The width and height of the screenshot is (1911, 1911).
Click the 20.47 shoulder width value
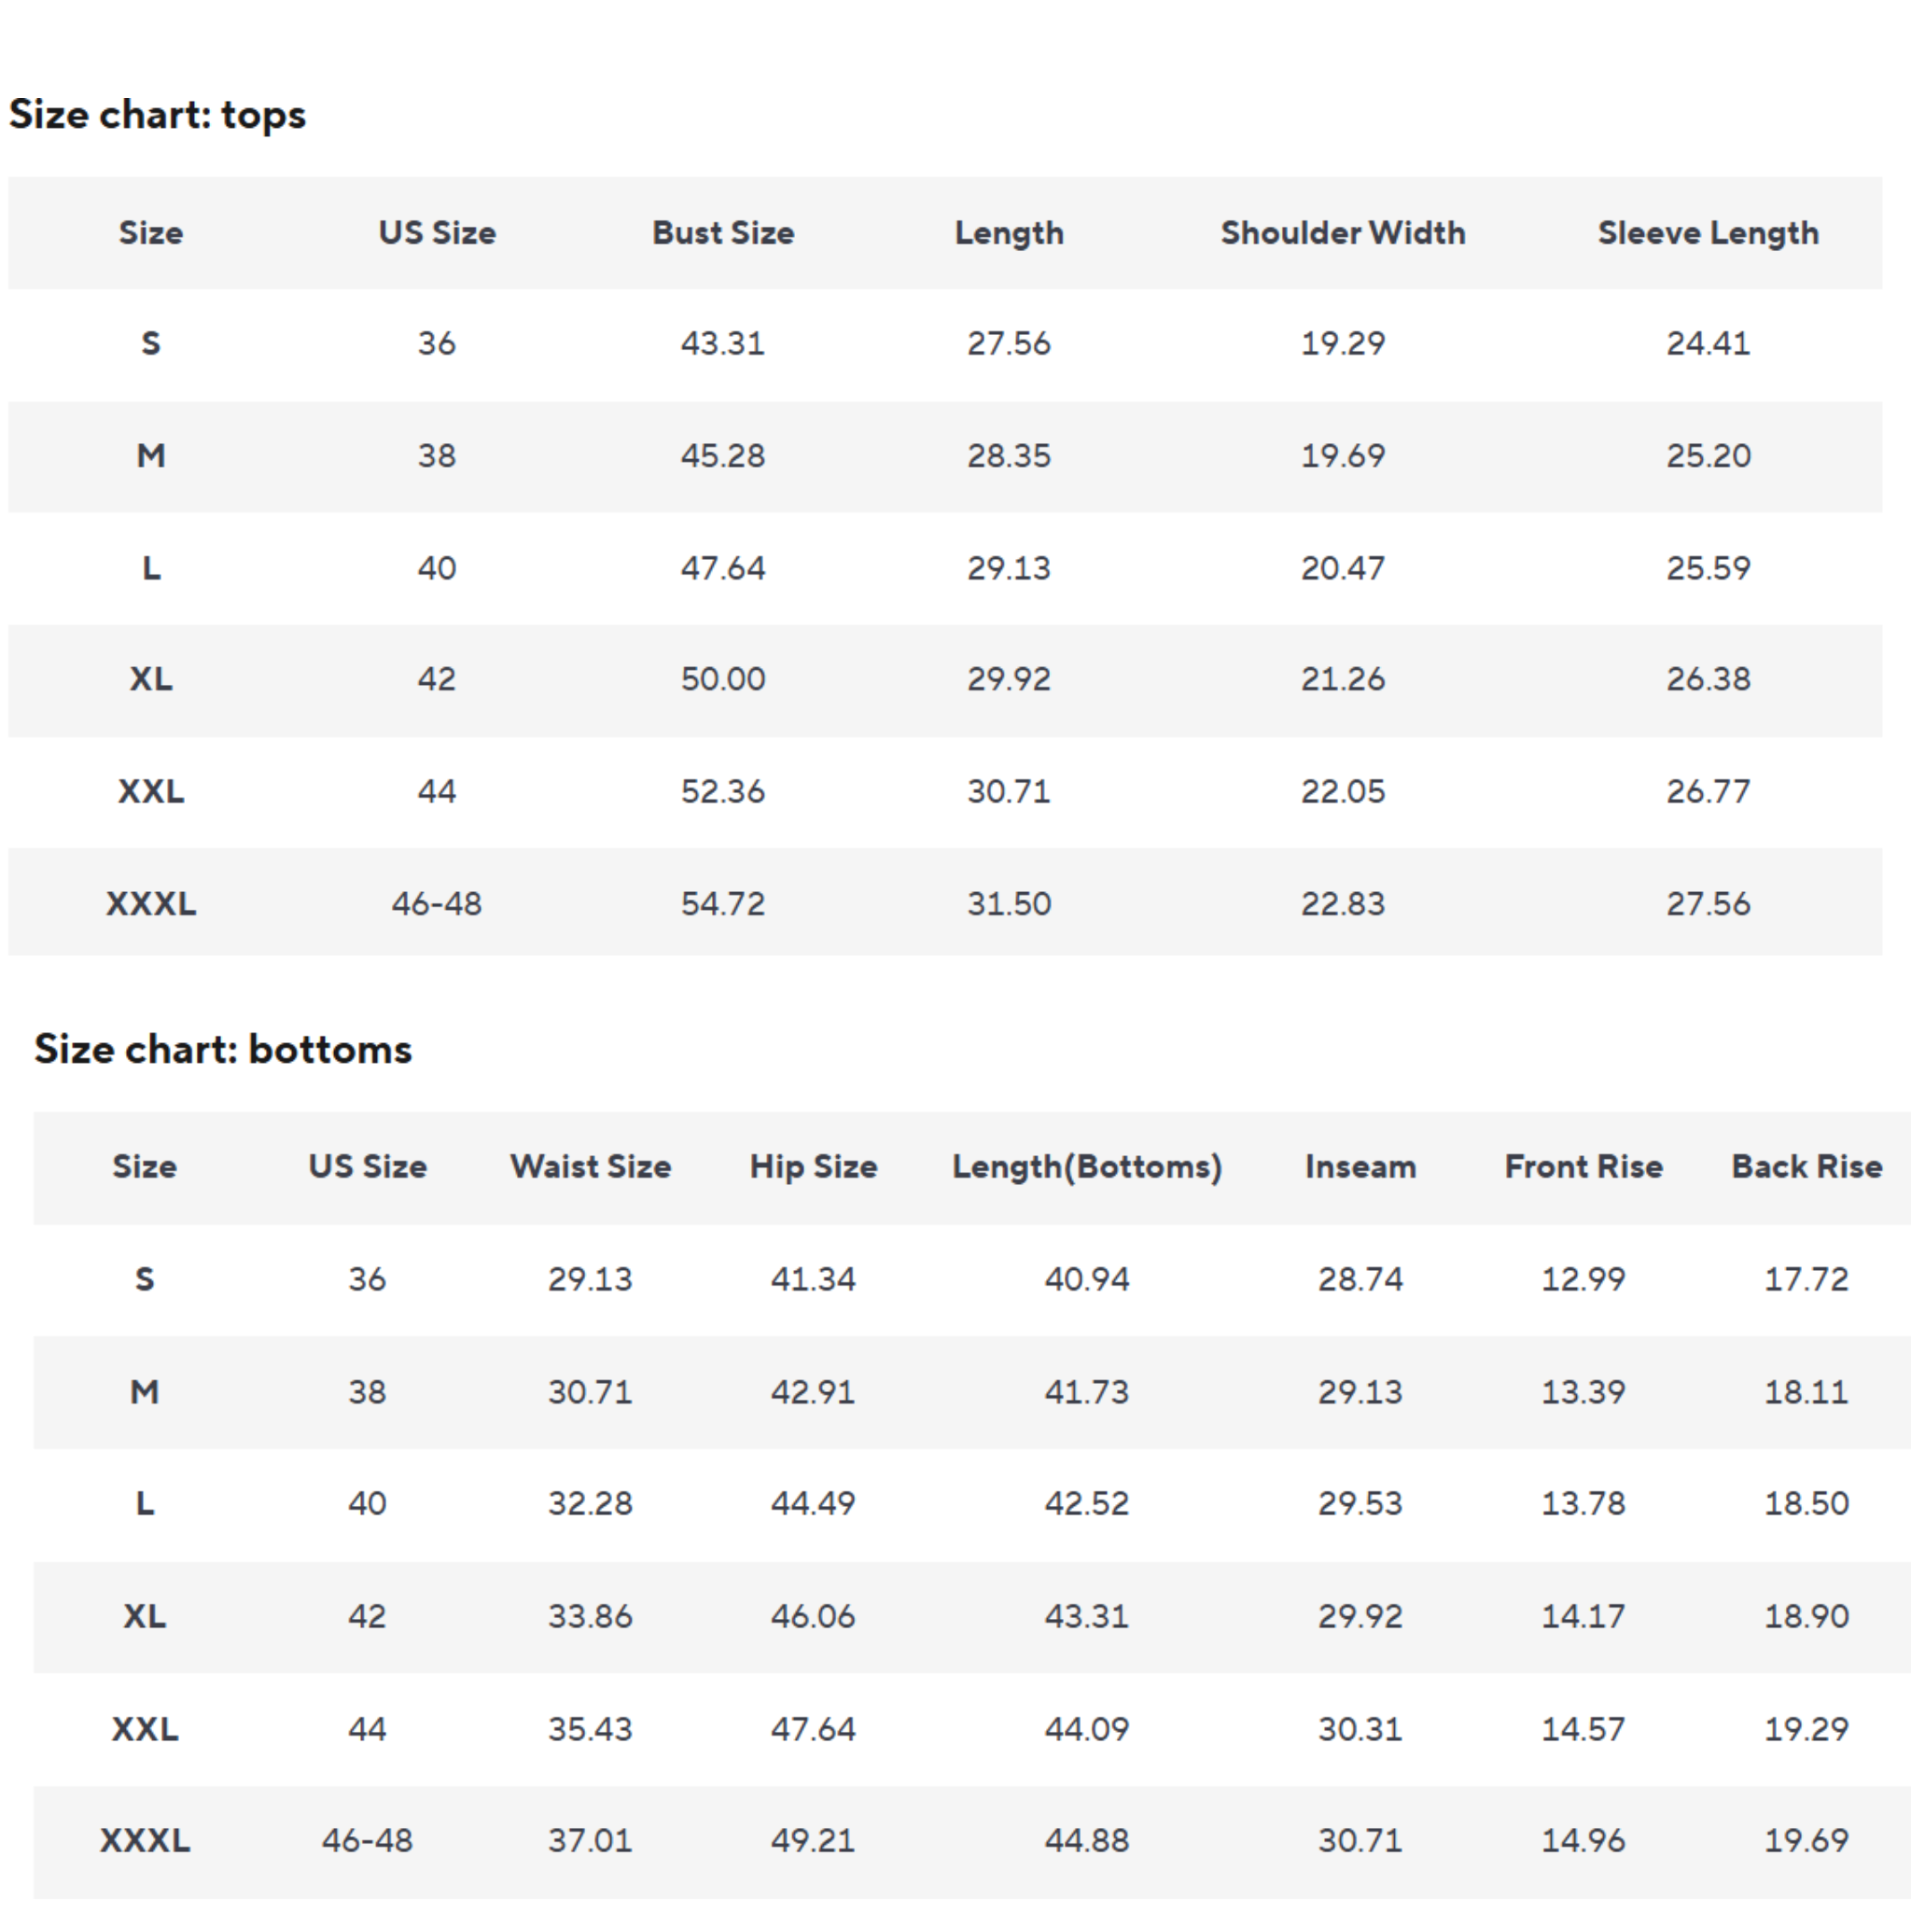tap(1342, 569)
